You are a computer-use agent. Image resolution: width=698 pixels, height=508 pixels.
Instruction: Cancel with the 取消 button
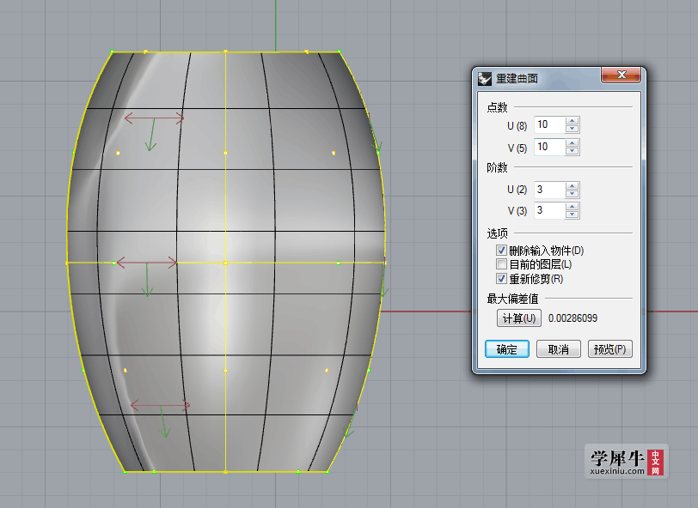pos(559,349)
